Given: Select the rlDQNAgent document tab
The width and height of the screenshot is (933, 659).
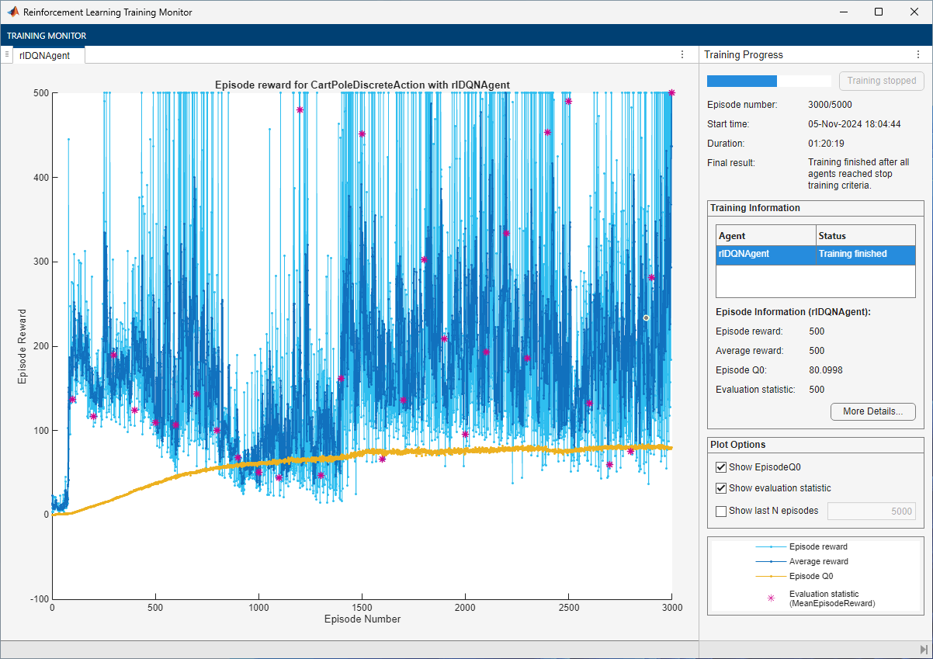Looking at the screenshot, I should coord(44,55).
